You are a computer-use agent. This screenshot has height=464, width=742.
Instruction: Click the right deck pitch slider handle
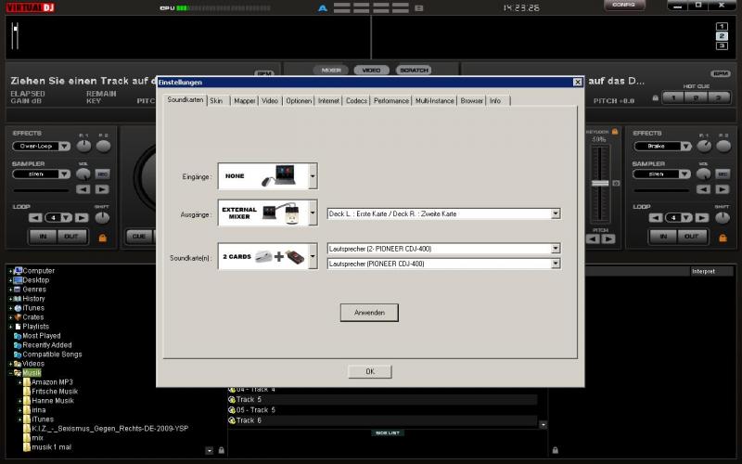600,183
